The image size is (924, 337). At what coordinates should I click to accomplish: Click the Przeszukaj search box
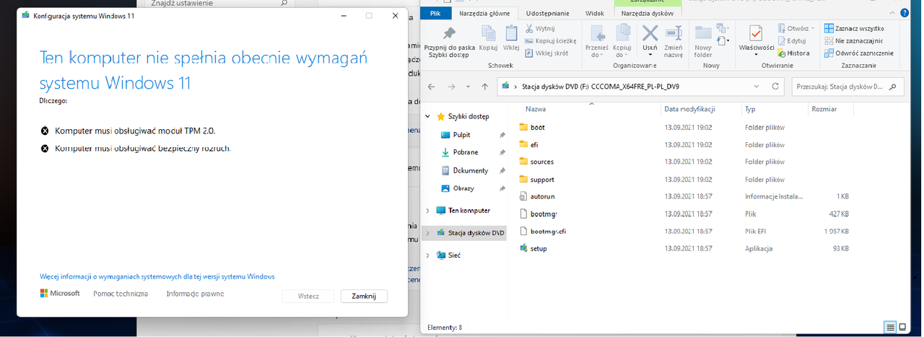(847, 87)
